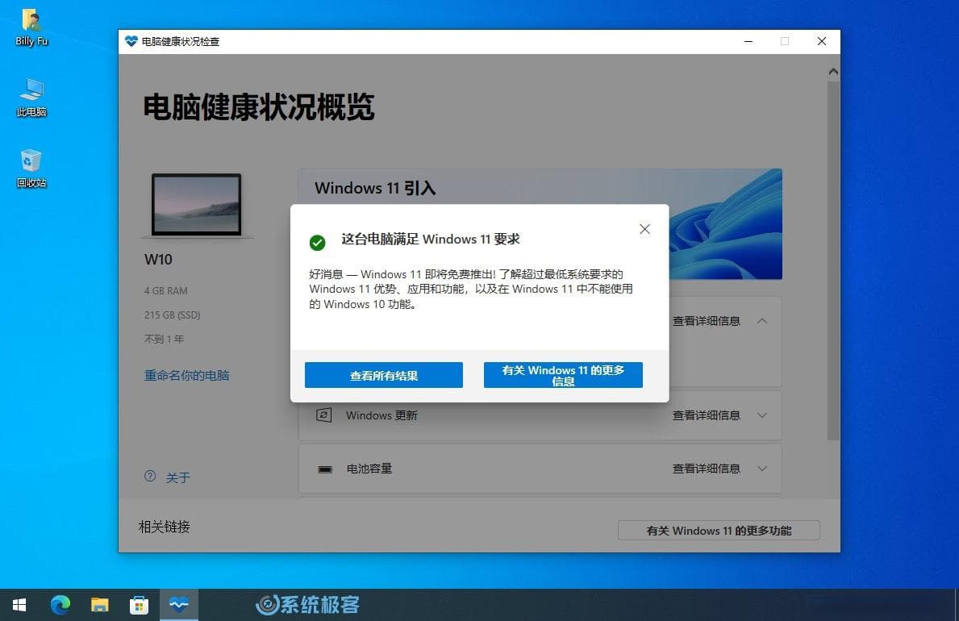Image resolution: width=959 pixels, height=621 pixels.
Task: Select the 回收站 recycle bin icon
Action: [31, 169]
